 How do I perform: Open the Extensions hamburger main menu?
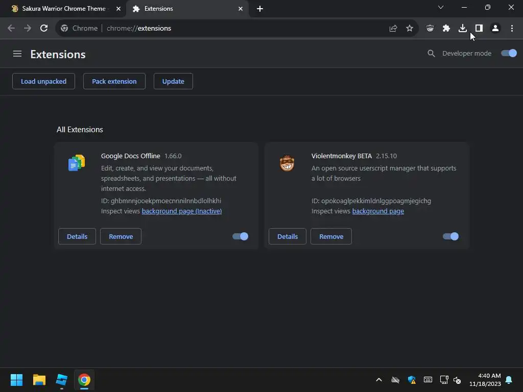(x=17, y=54)
